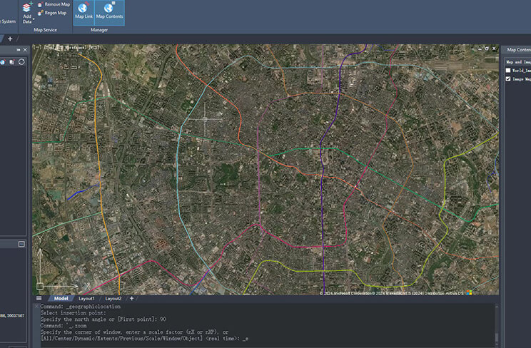Add a new drawing tab with plus

[x=10, y=39]
